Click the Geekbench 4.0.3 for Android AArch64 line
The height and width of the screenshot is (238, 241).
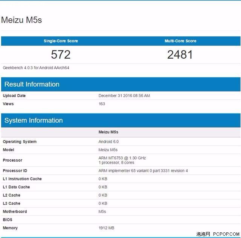pyautogui.click(x=36, y=68)
